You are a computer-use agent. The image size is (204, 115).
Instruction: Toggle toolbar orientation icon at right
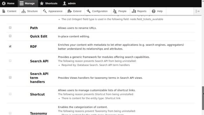click(198, 11)
